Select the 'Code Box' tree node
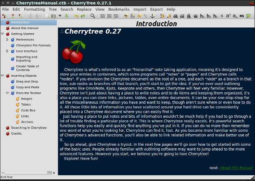 28,110
